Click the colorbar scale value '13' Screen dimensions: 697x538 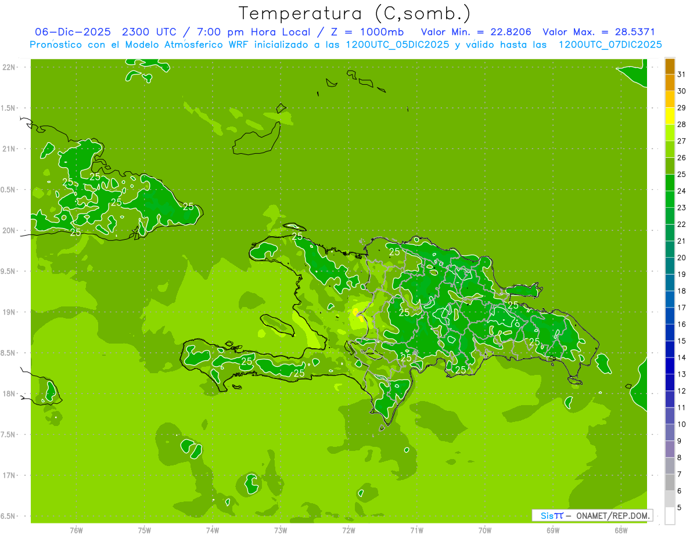click(682, 374)
